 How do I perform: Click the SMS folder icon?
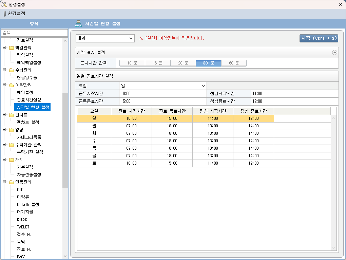click(12, 160)
